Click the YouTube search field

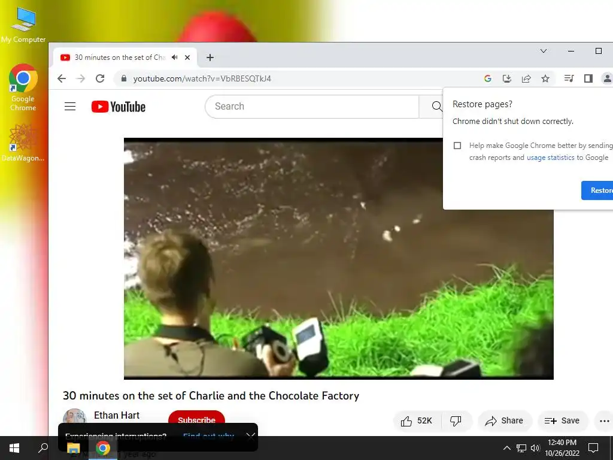click(312, 107)
